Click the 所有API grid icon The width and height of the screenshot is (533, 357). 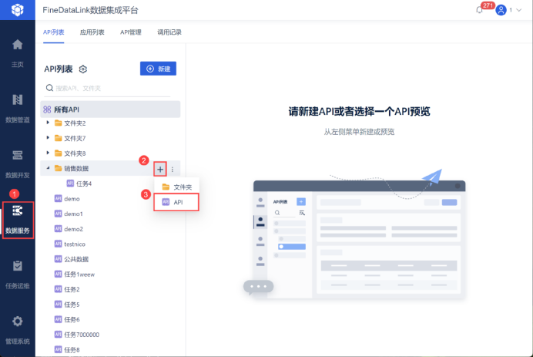click(47, 109)
